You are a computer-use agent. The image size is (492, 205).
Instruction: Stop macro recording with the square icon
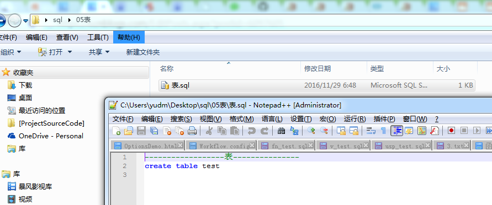[464, 131]
